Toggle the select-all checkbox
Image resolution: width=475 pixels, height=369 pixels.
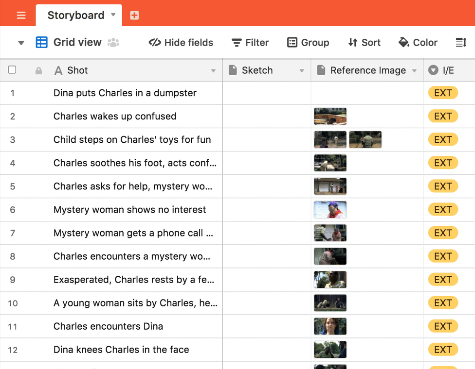(12, 70)
